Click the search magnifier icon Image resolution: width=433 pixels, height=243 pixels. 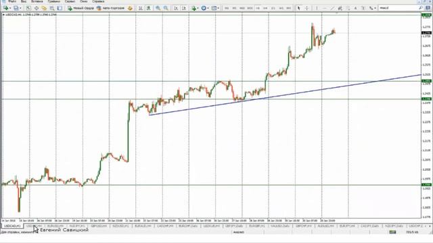pyautogui.click(x=421, y=8)
